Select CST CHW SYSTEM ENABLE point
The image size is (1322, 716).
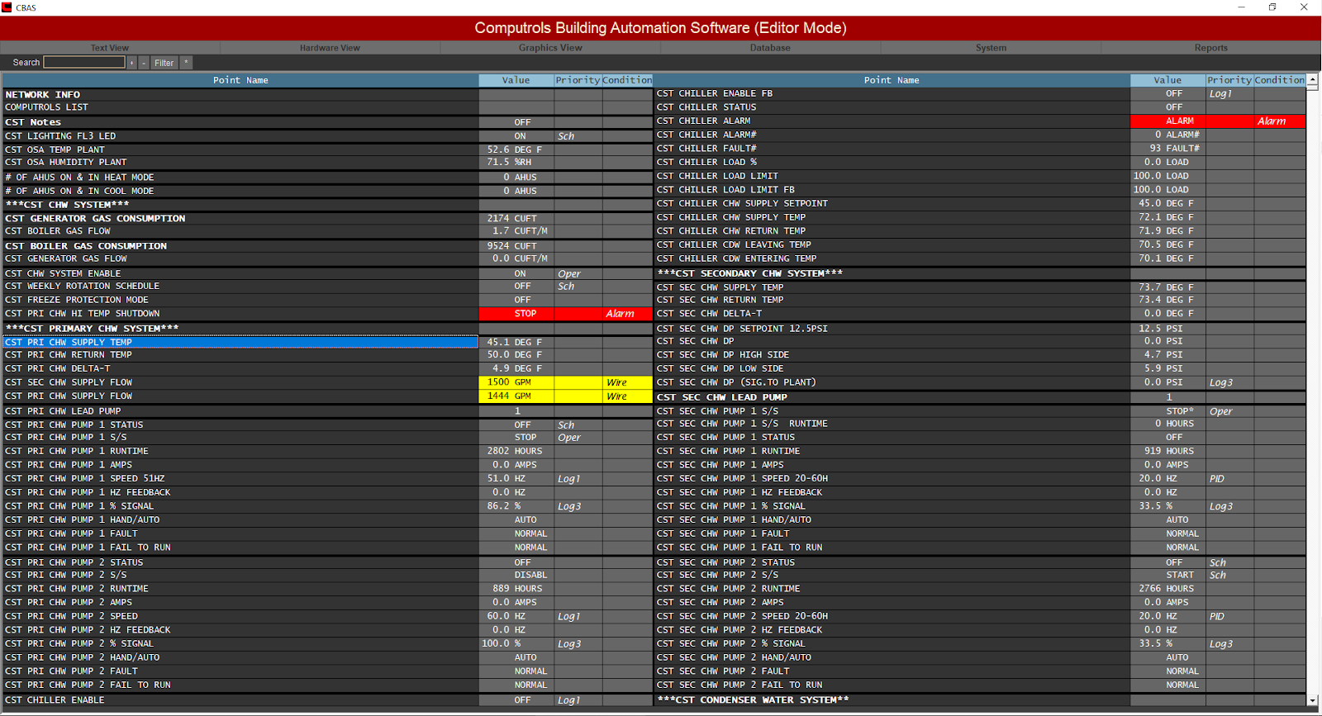(x=240, y=274)
